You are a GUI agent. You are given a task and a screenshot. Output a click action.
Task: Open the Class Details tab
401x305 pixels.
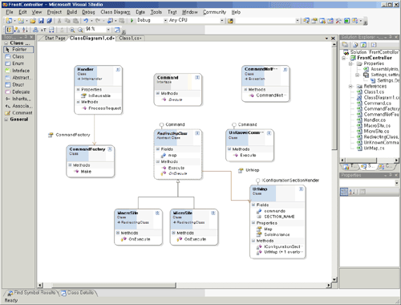tap(78, 293)
